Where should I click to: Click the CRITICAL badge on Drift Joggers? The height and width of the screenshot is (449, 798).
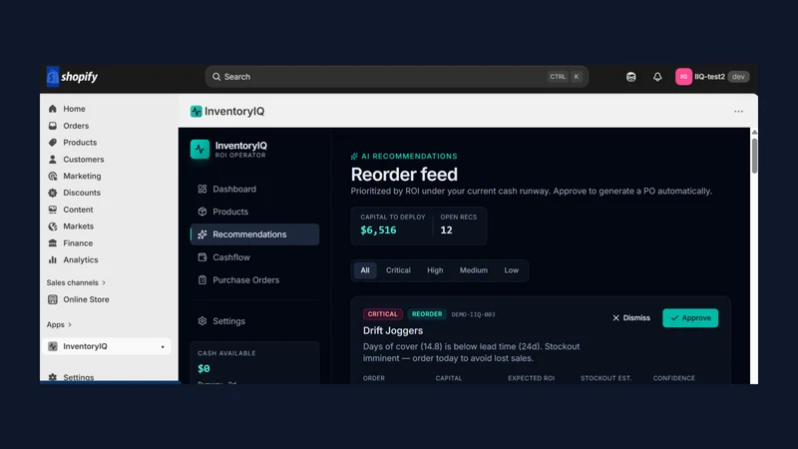point(383,314)
